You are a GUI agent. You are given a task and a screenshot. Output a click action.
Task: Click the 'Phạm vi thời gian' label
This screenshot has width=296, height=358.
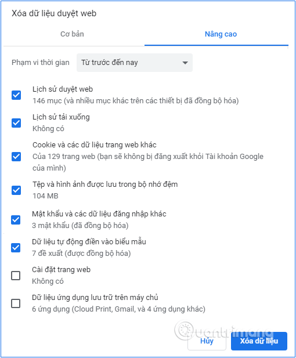pyautogui.click(x=41, y=62)
